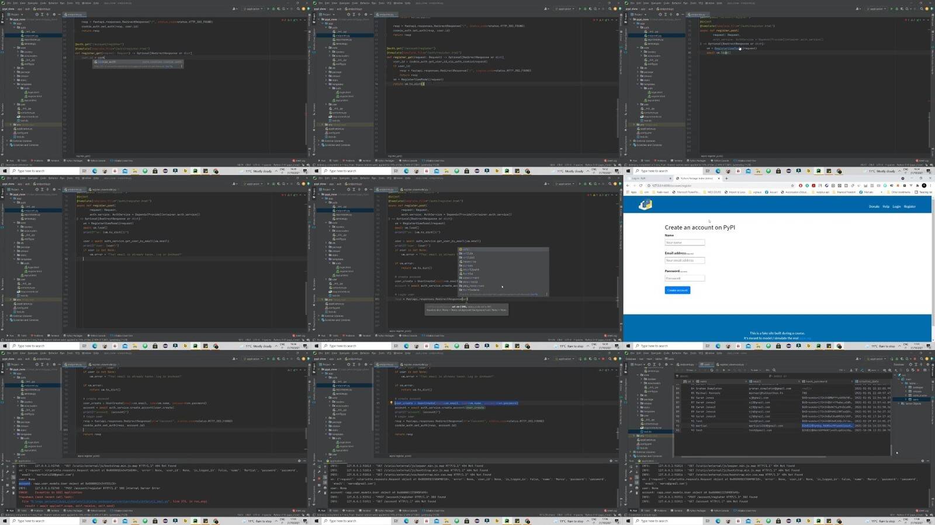This screenshot has width=935, height=525.
Task: Open Edge icon in browser frame taskbar
Action: [x=718, y=346]
